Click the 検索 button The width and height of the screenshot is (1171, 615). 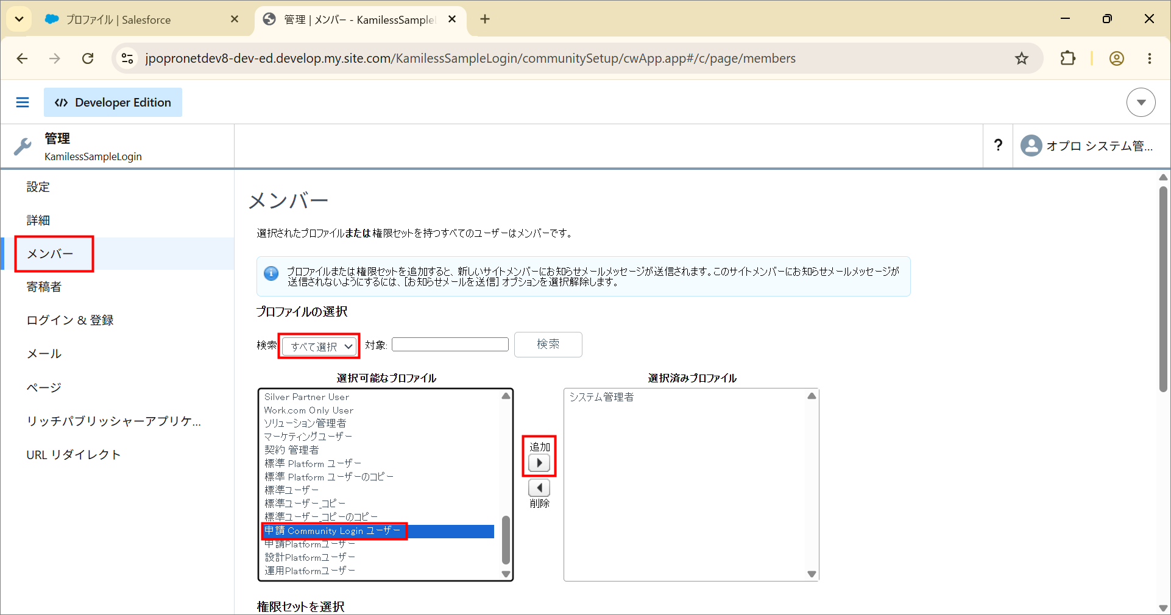point(548,345)
